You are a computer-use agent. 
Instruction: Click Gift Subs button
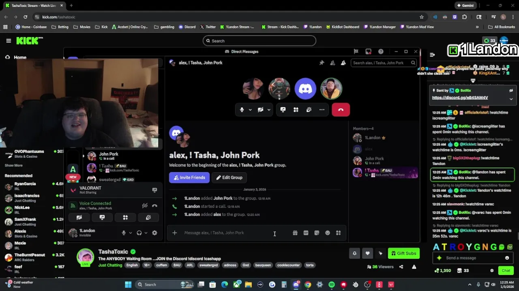[x=404, y=253]
